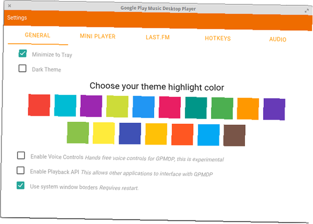Click the 'Google Play Music Desktop Player' window title
Screen dimensions: 313x224
(x=158, y=8)
